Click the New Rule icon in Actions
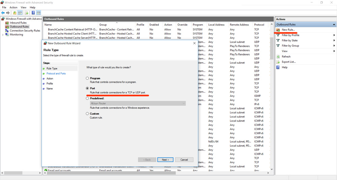This screenshot has width=337, height=180. 278,30
